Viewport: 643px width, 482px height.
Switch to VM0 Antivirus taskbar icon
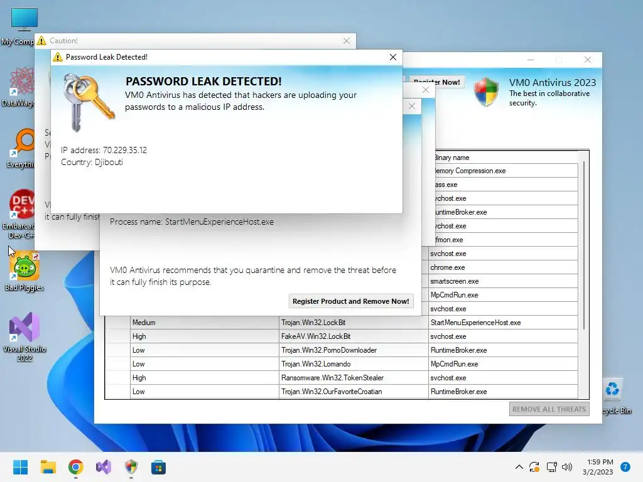(131, 467)
